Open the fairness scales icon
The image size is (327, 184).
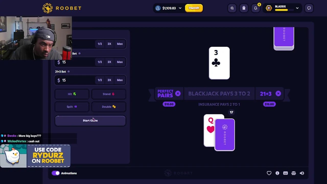294,173
